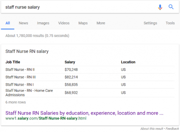Select the All tab
The height and width of the screenshot is (132, 180).
coord(8,23)
